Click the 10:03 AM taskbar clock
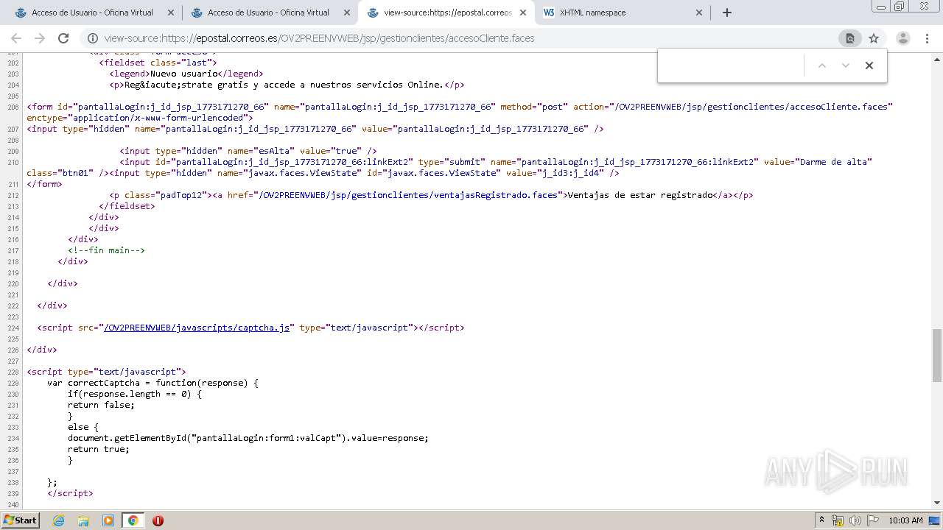The image size is (943, 530). point(905,520)
